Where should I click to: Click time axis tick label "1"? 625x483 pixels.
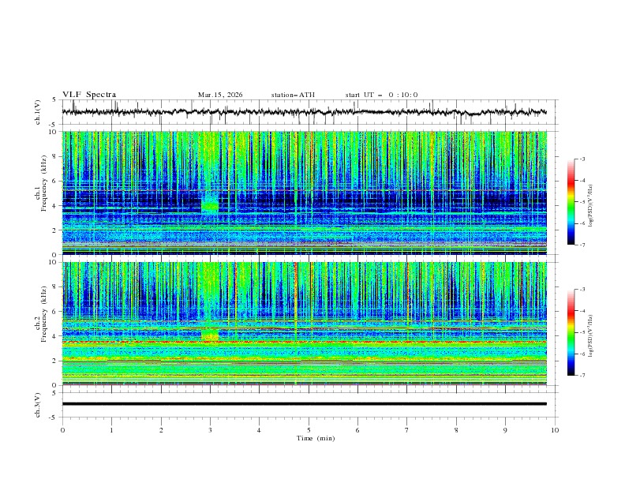coord(111,430)
